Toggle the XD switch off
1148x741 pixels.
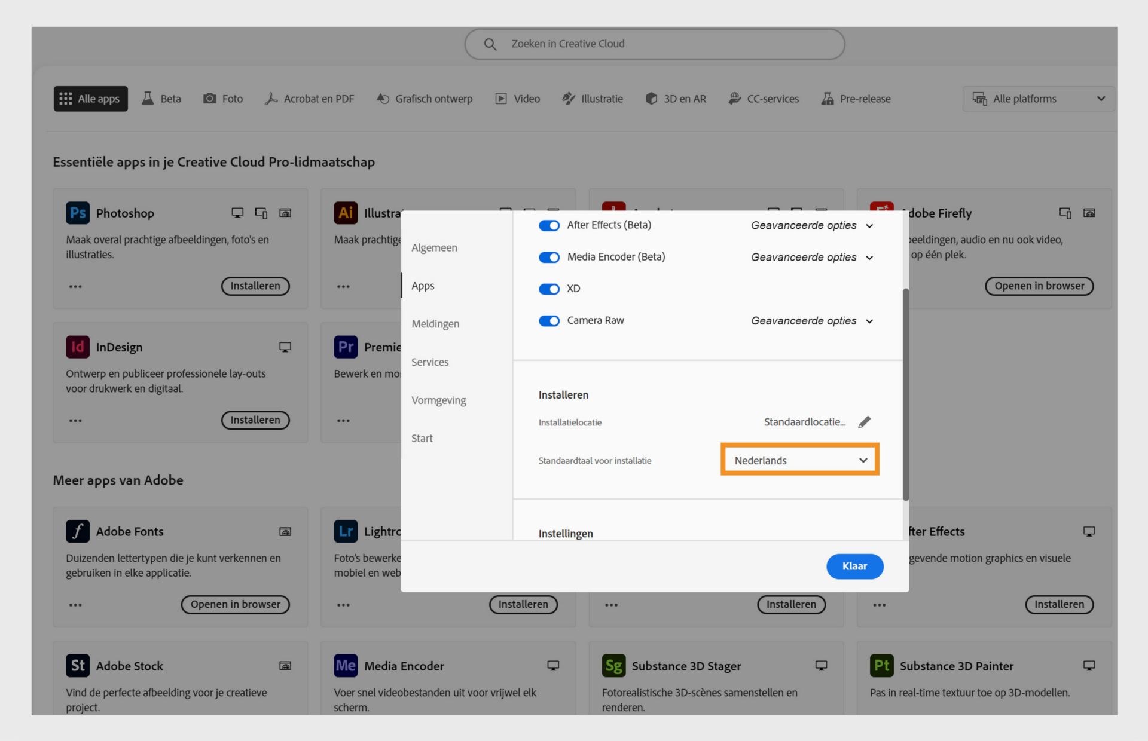tap(549, 289)
